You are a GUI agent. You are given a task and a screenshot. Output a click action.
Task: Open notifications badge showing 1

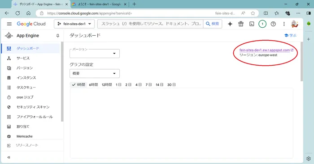(x=262, y=24)
